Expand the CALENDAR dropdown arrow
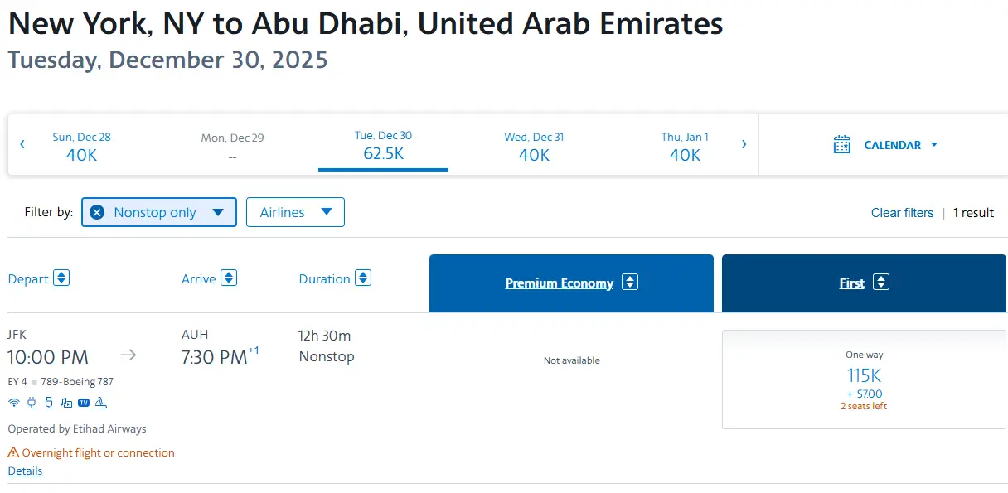The height and width of the screenshot is (493, 1008). tap(934, 145)
